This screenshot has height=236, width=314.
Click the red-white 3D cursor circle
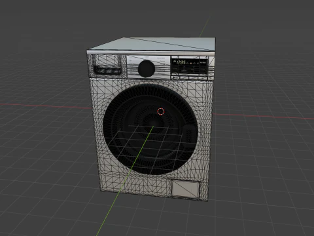(161, 111)
